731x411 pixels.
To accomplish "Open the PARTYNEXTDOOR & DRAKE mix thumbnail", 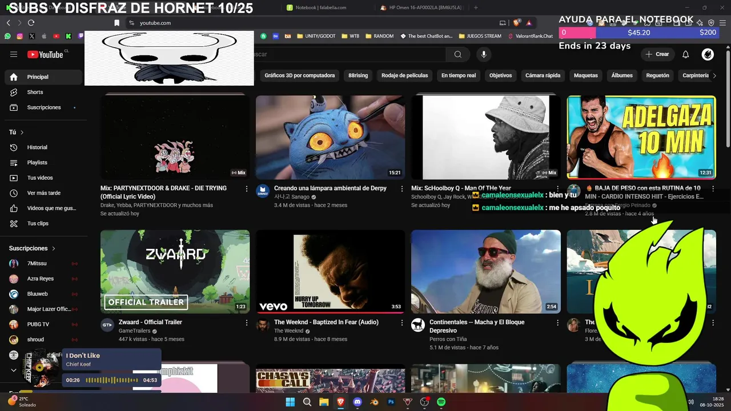I will (x=175, y=138).
